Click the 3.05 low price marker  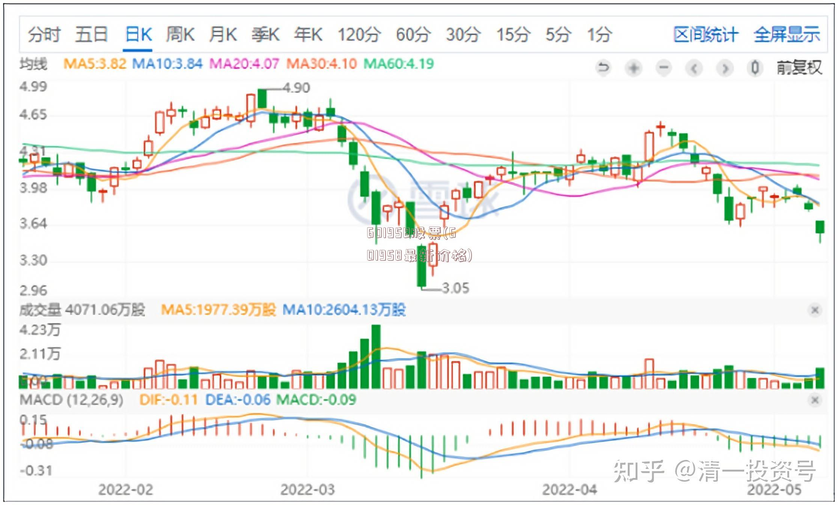(455, 289)
